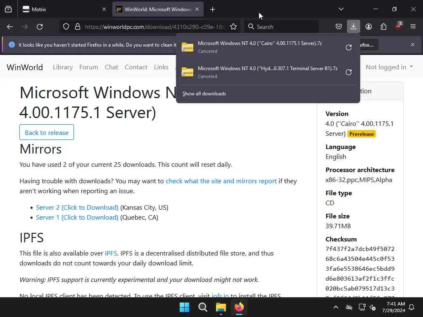Open the Chat nav item

(x=112, y=67)
